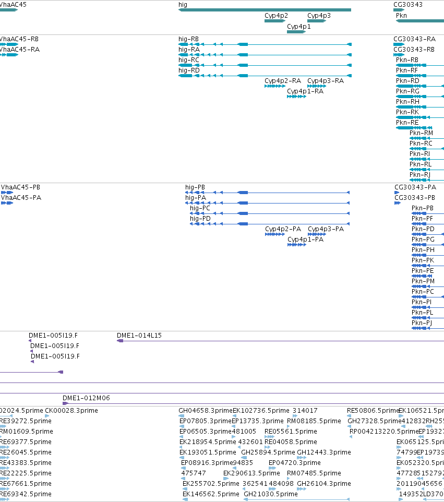The width and height of the screenshot is (444, 502).
Task: Select Pkn-PJ protein
Action: (x=428, y=328)
